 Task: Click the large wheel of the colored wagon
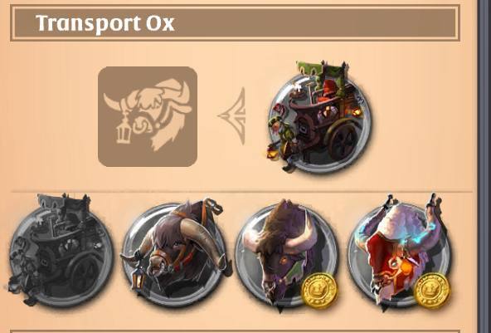(x=343, y=140)
